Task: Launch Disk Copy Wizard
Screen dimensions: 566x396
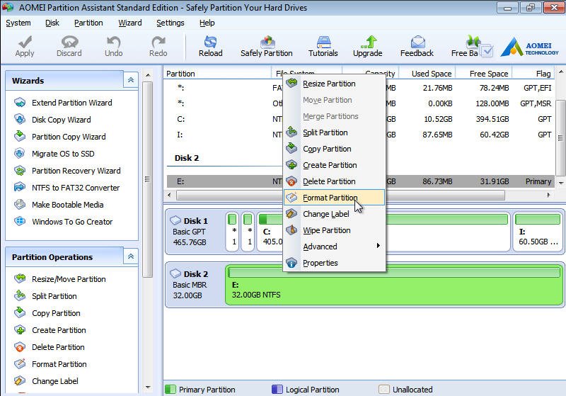Action: (62, 120)
